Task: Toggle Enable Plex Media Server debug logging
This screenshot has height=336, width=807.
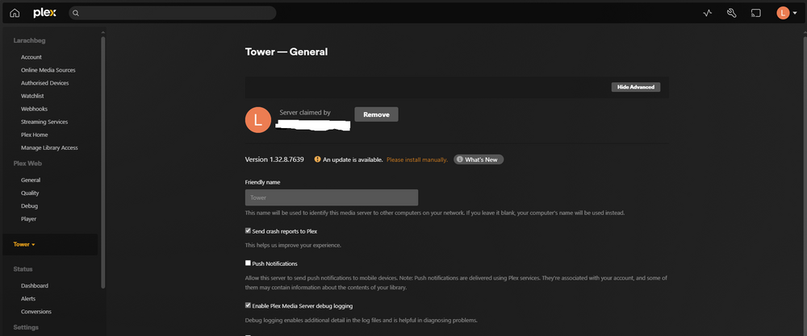Action: click(x=248, y=305)
